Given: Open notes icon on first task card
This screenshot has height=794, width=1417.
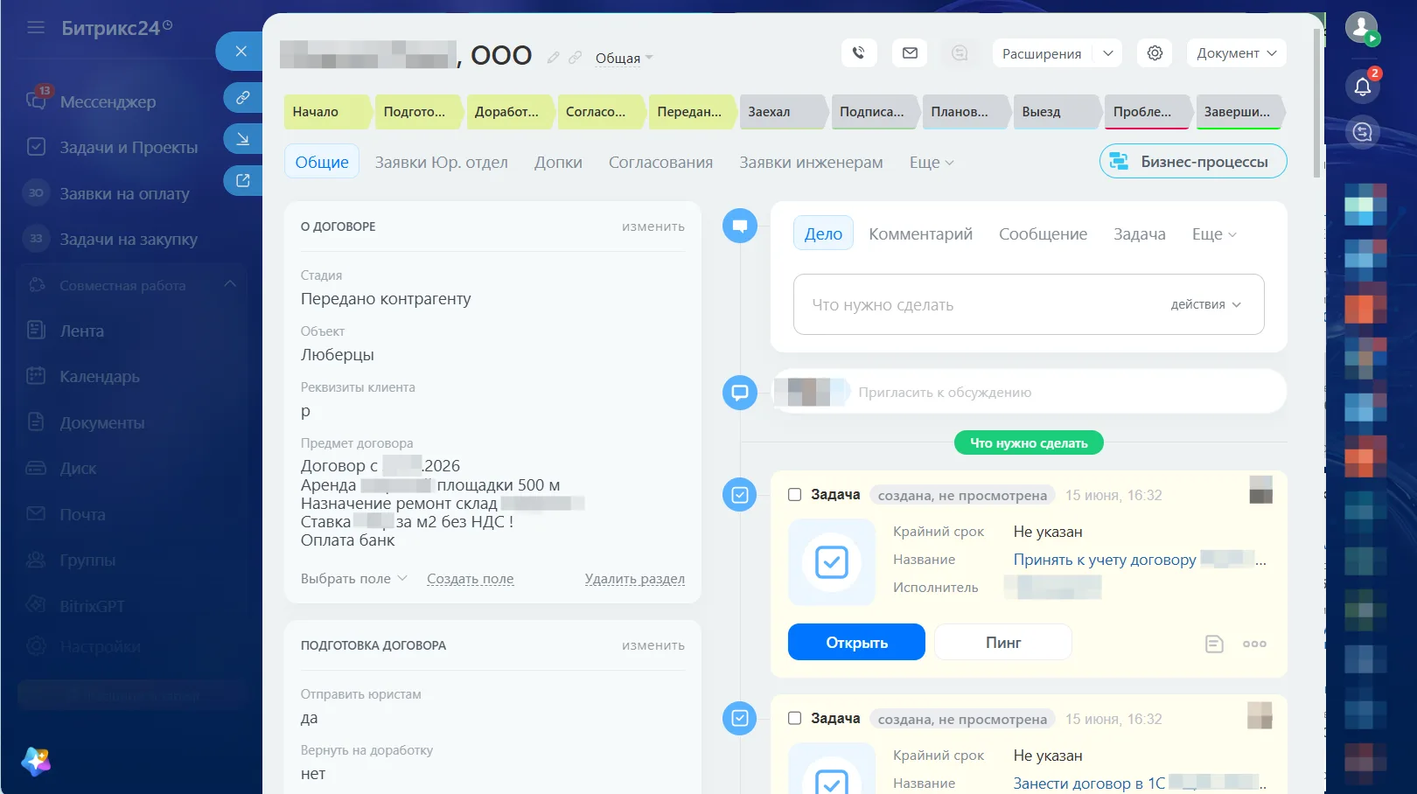Looking at the screenshot, I should (1214, 644).
